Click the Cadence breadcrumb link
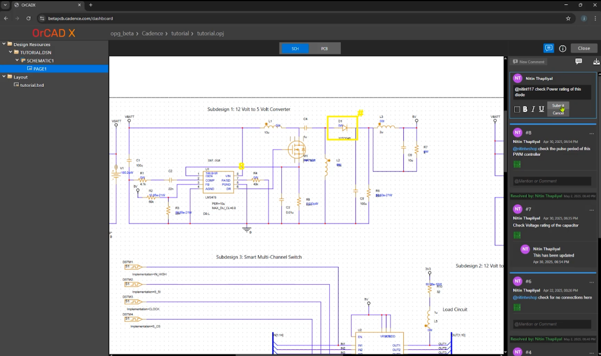The image size is (601, 356). [152, 33]
